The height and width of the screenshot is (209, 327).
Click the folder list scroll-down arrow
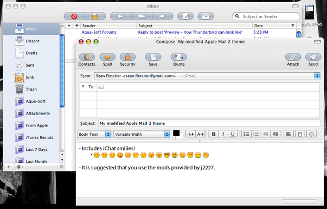pyautogui.click(x=62, y=160)
